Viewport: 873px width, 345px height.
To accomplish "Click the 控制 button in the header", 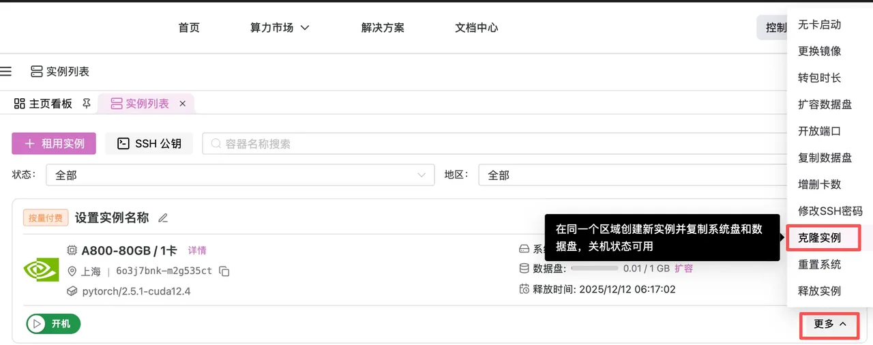I will (772, 28).
